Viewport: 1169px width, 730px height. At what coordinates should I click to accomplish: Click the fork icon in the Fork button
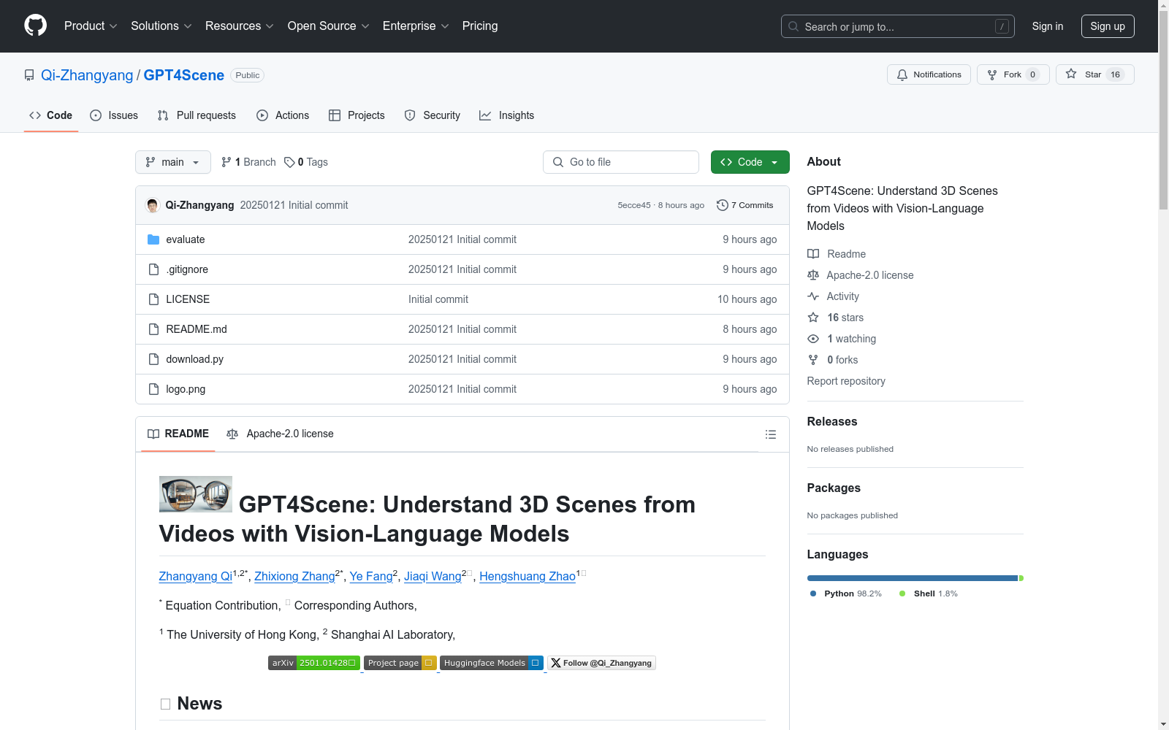pos(992,74)
